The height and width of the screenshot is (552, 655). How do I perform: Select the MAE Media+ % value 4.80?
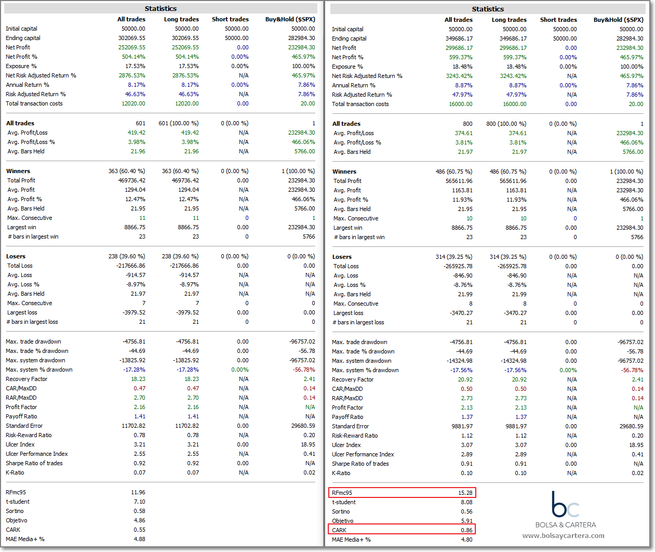click(467, 540)
